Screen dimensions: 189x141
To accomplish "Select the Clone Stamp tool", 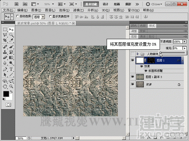I will tap(5, 52).
